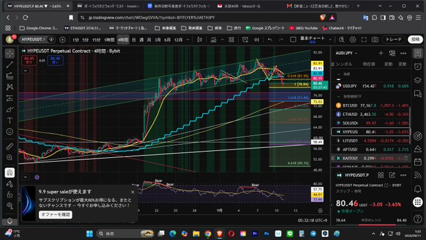Open chats icon in right sidebar
This screenshot has height=240, width=426.
click(418, 94)
